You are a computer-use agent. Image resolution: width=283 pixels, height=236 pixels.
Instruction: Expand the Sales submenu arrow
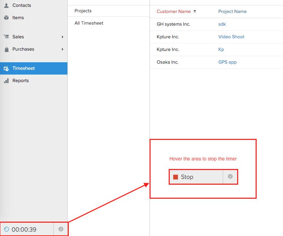coord(63,37)
